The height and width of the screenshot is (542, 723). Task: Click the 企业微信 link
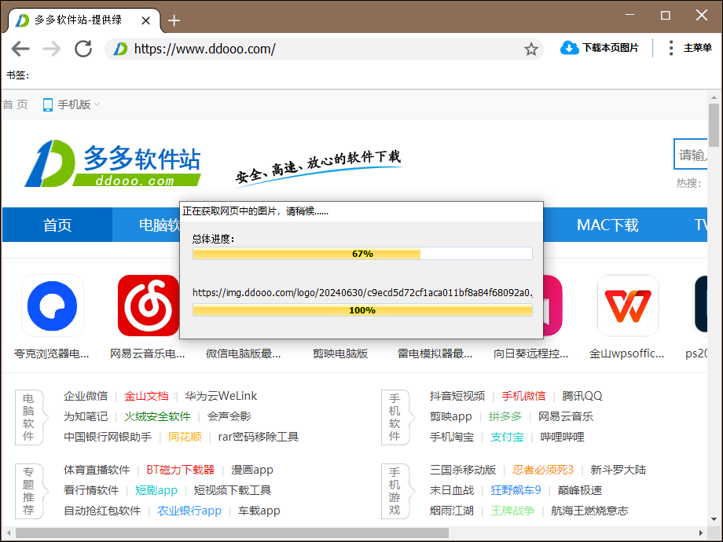(86, 396)
